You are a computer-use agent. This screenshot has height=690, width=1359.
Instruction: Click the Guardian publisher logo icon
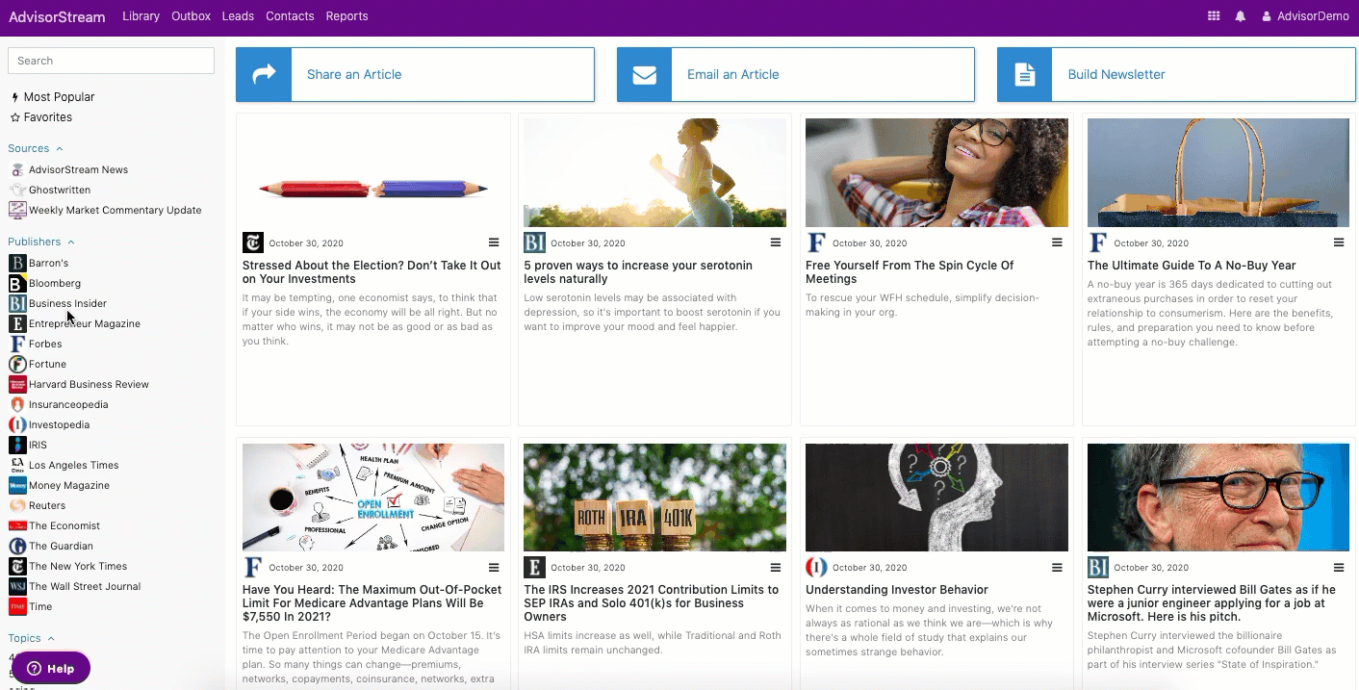[17, 546]
